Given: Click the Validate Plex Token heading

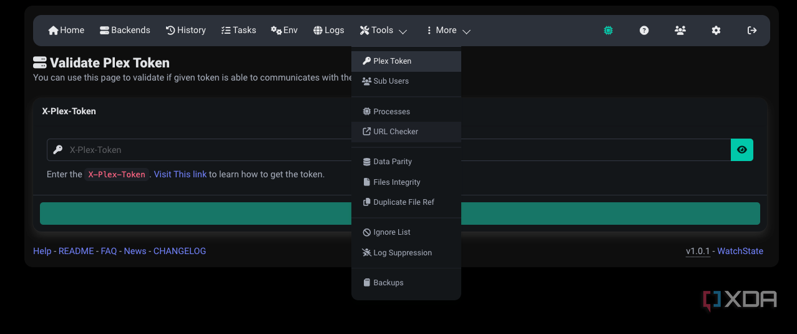Looking at the screenshot, I should point(101,62).
